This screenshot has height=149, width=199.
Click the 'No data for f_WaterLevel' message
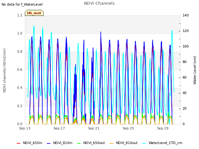pos(22,4)
